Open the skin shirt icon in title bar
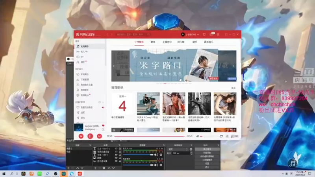Image resolution: width=315 pixels, height=177 pixels. point(204,35)
